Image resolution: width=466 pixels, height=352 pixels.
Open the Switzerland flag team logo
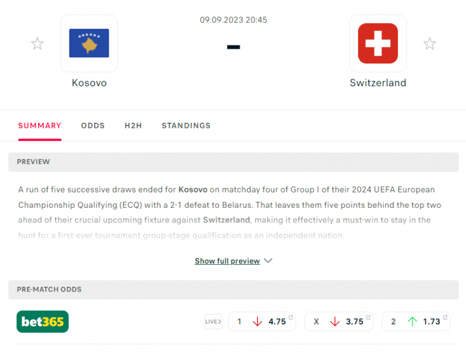(x=378, y=43)
